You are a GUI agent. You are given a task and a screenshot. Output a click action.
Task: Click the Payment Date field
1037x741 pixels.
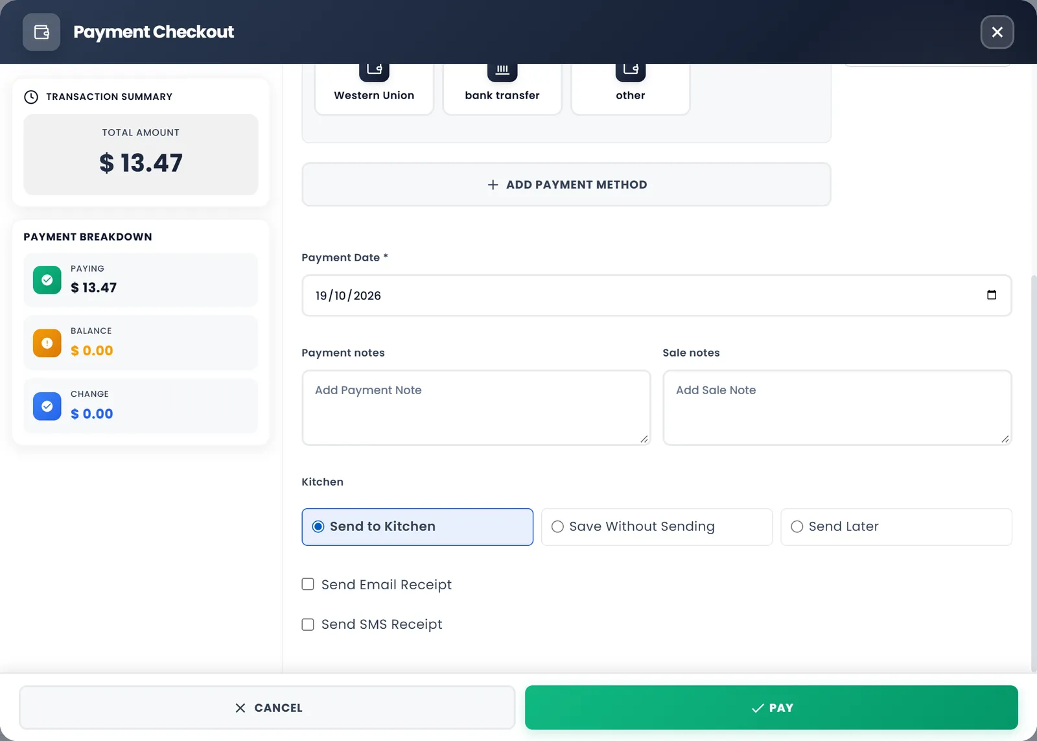coord(657,296)
